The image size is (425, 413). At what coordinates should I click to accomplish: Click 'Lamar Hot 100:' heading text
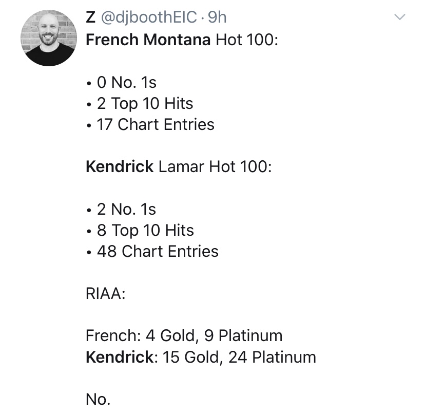tap(215, 166)
